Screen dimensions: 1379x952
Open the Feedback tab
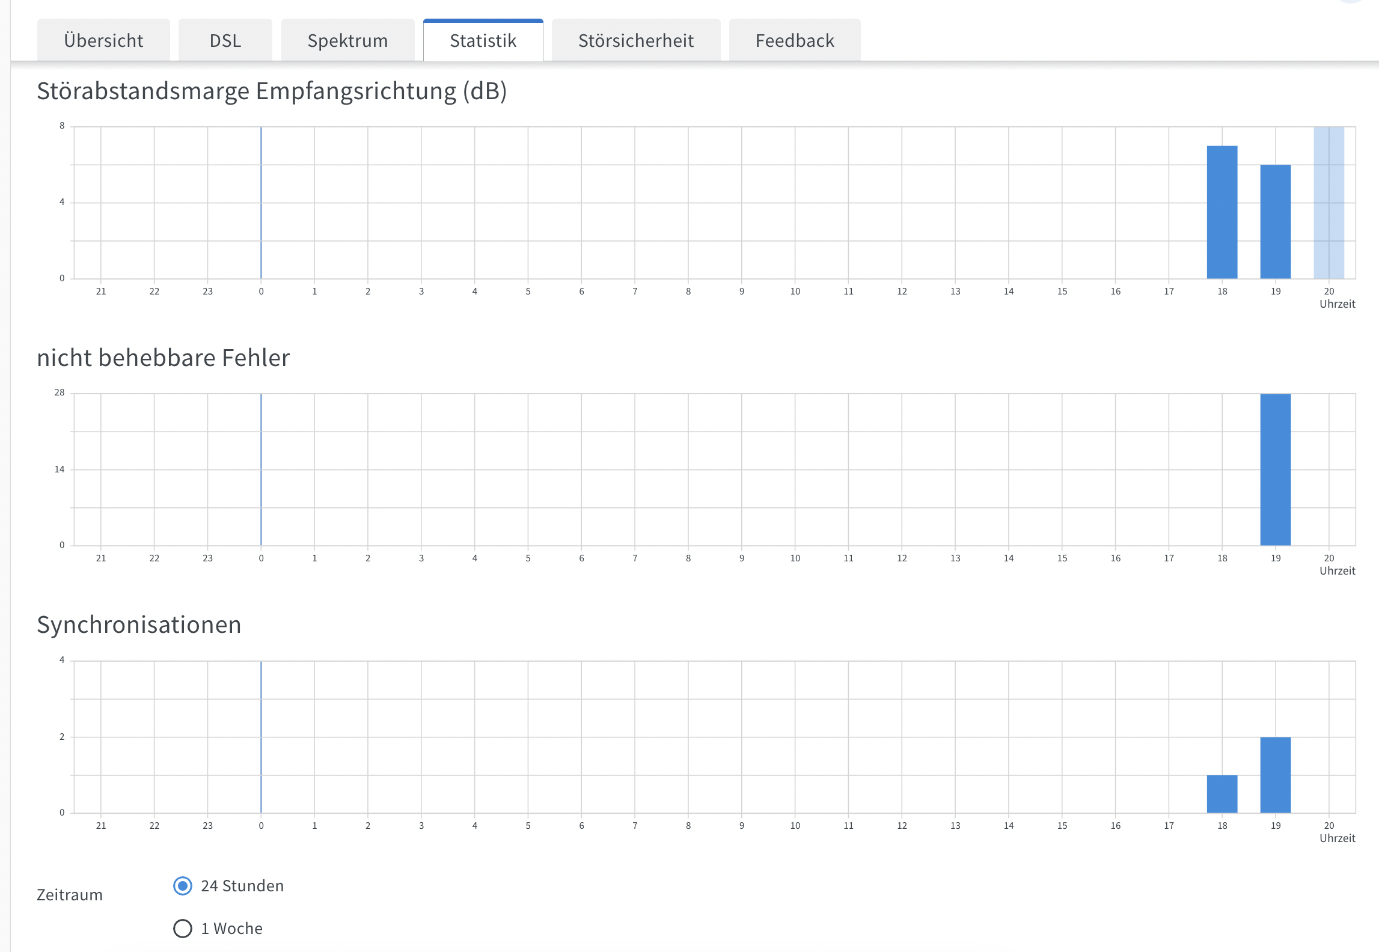[795, 41]
